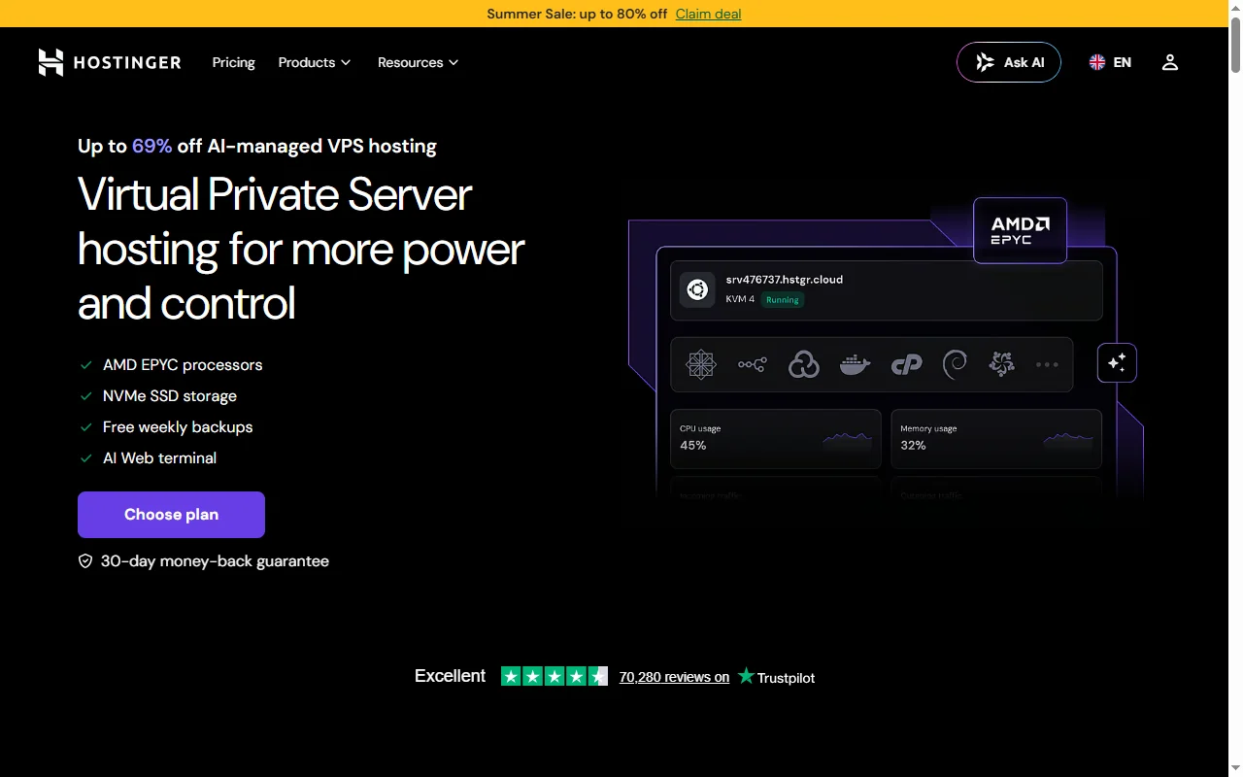Click the srv476737.hstgr.cloud server name
This screenshot has width=1243, height=777.
tap(785, 280)
